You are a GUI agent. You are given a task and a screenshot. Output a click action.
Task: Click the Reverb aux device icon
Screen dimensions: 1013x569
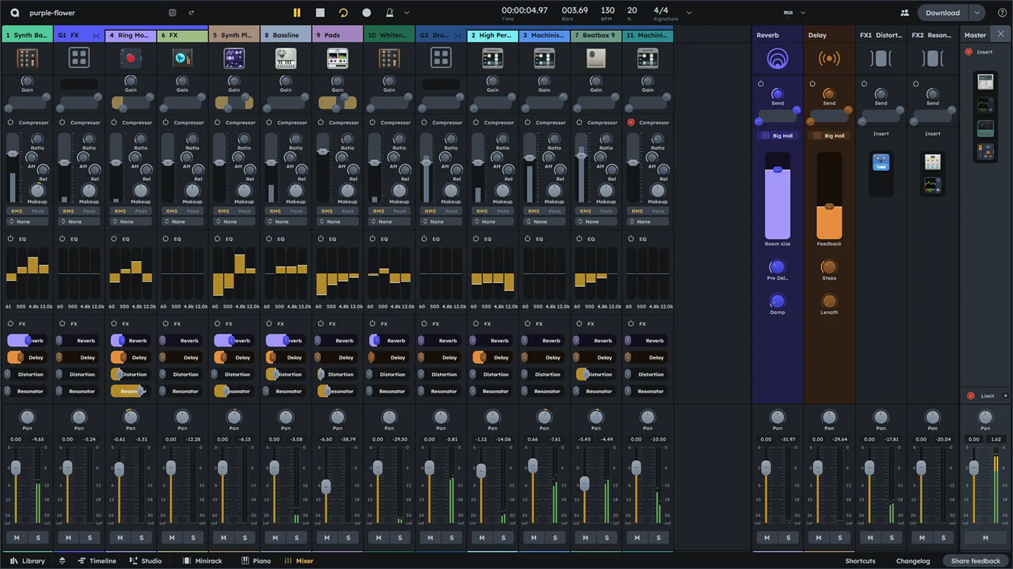[777, 59]
